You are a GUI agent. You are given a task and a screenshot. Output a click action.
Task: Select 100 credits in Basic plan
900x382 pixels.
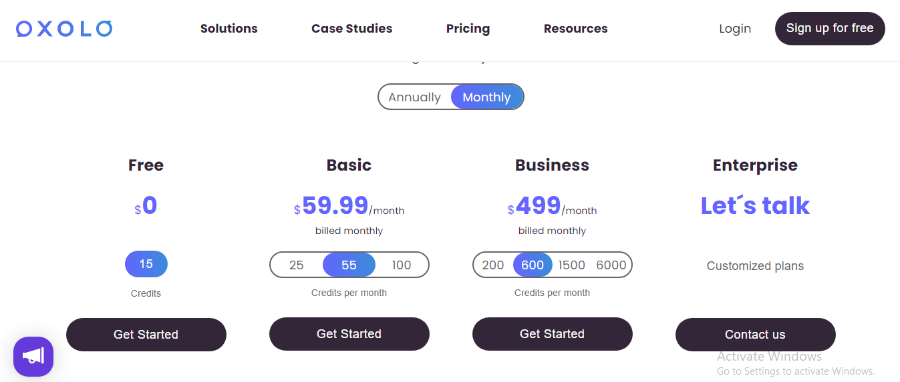tap(402, 265)
